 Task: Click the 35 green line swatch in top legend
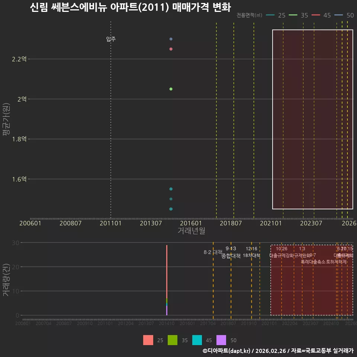[x=293, y=15]
